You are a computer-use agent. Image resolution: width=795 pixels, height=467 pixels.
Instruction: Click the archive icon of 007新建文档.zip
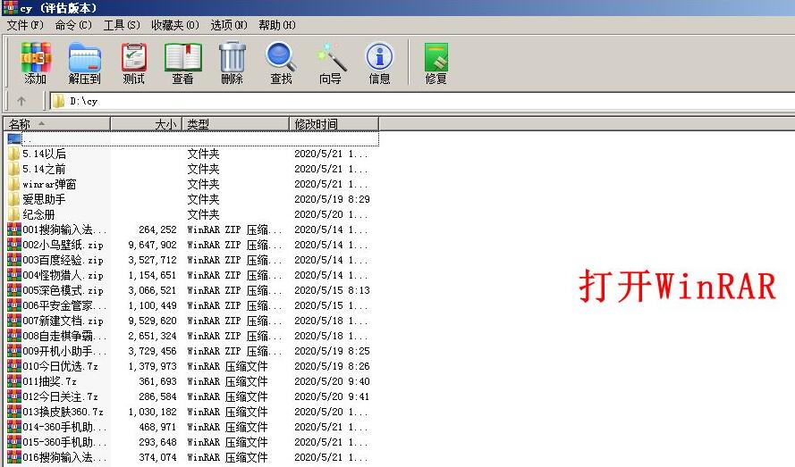click(x=14, y=321)
